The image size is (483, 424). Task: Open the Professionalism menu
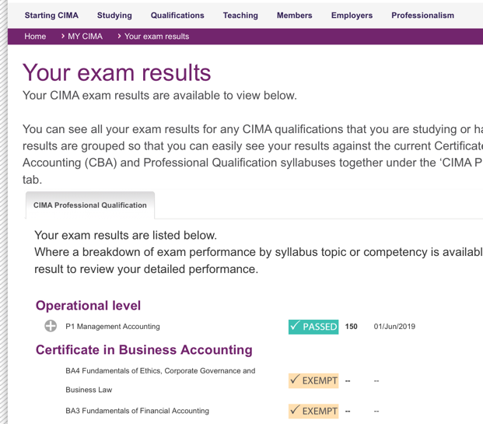click(x=422, y=16)
